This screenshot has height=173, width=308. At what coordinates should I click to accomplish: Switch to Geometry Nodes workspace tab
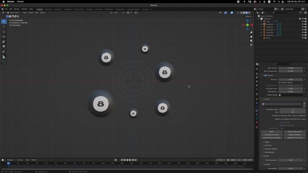pyautogui.click(x=133, y=10)
